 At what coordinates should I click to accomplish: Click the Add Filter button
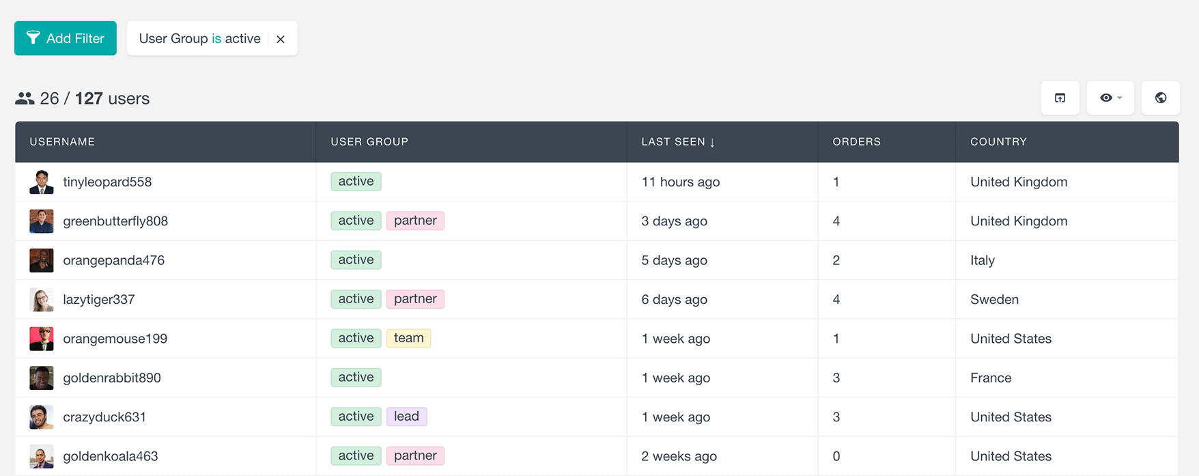tap(66, 38)
